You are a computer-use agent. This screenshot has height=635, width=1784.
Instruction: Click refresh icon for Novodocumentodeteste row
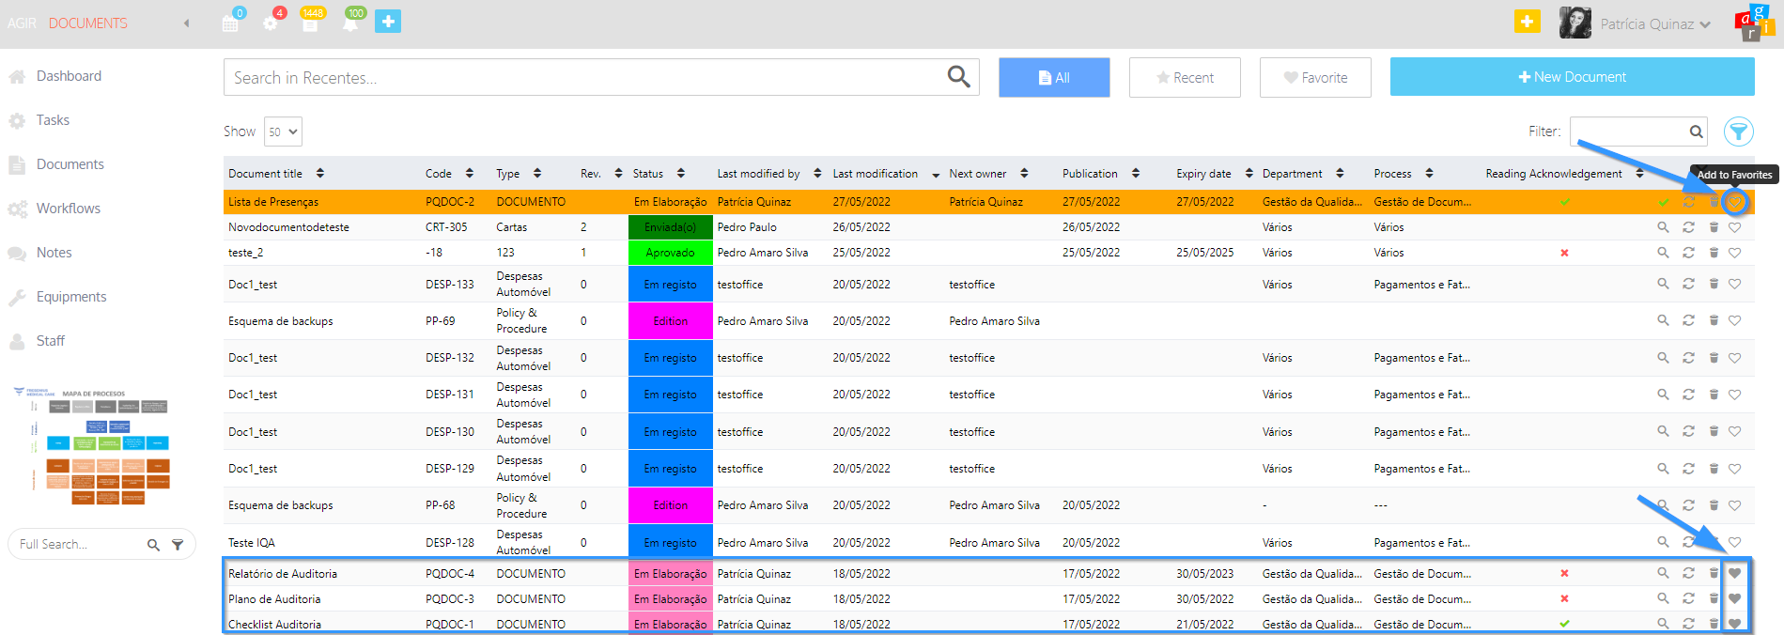click(x=1688, y=227)
